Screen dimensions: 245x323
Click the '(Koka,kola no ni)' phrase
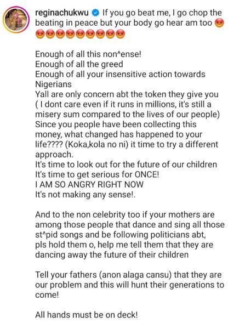pyautogui.click(x=97, y=144)
